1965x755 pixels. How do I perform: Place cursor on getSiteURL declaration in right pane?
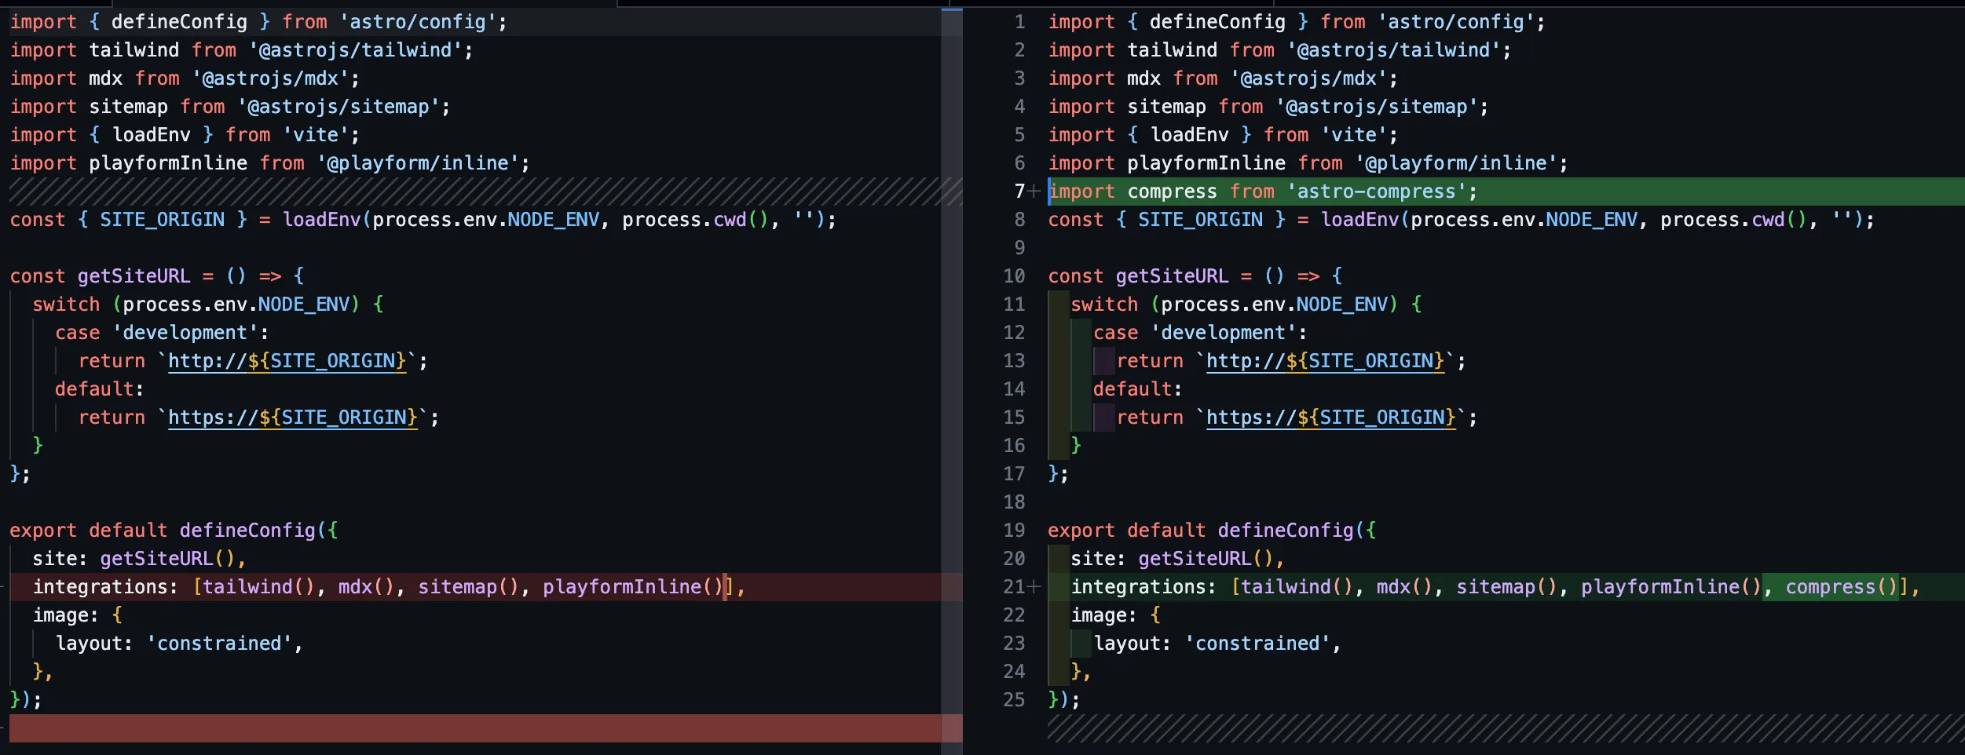point(1172,276)
